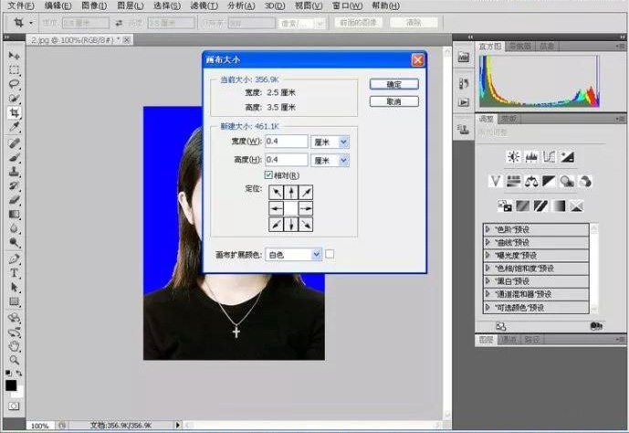The height and width of the screenshot is (433, 629).
Task: Select the Healing Brush tool
Action: click(14, 143)
